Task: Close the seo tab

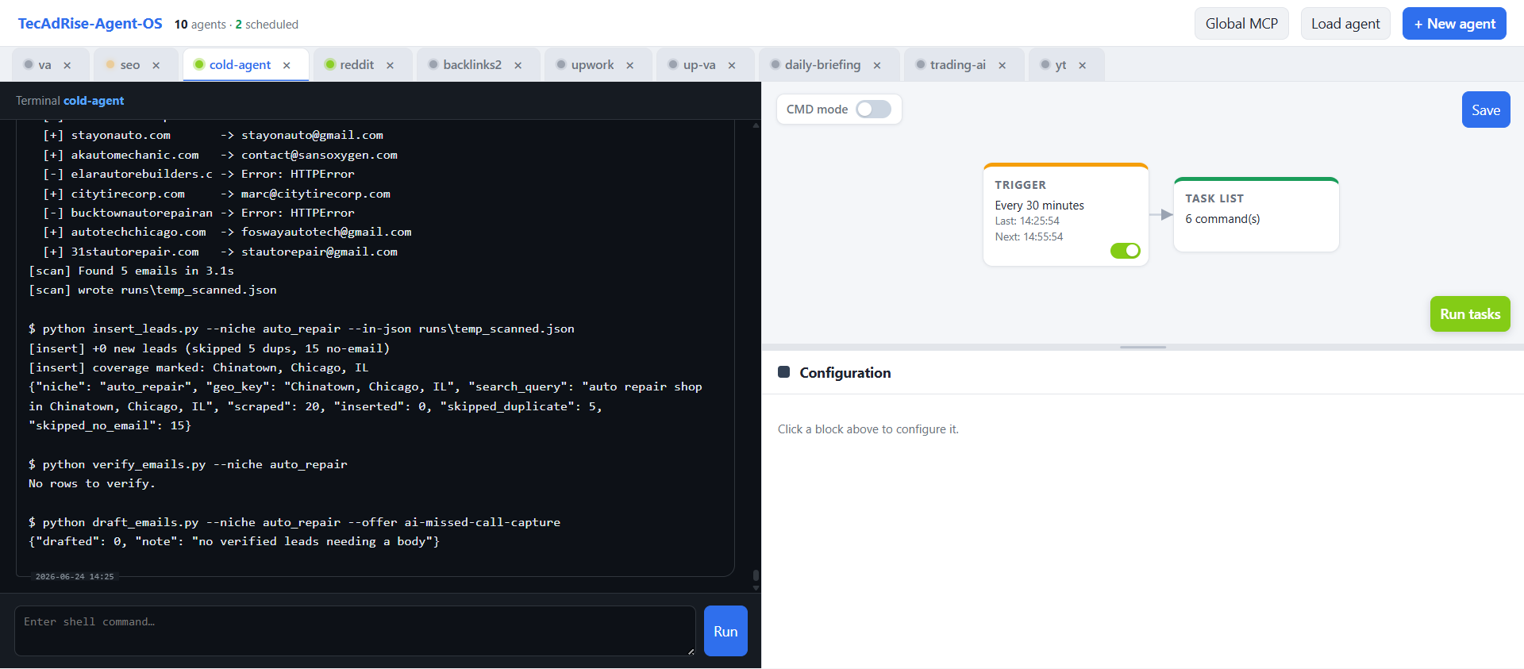Action: click(x=156, y=66)
